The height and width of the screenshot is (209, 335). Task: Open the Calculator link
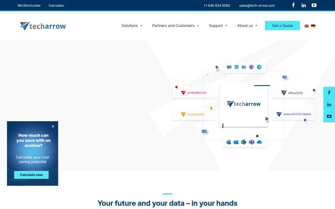(x=56, y=6)
